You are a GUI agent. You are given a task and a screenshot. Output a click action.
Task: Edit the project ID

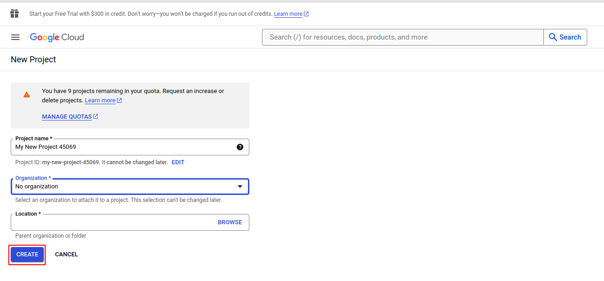click(178, 162)
